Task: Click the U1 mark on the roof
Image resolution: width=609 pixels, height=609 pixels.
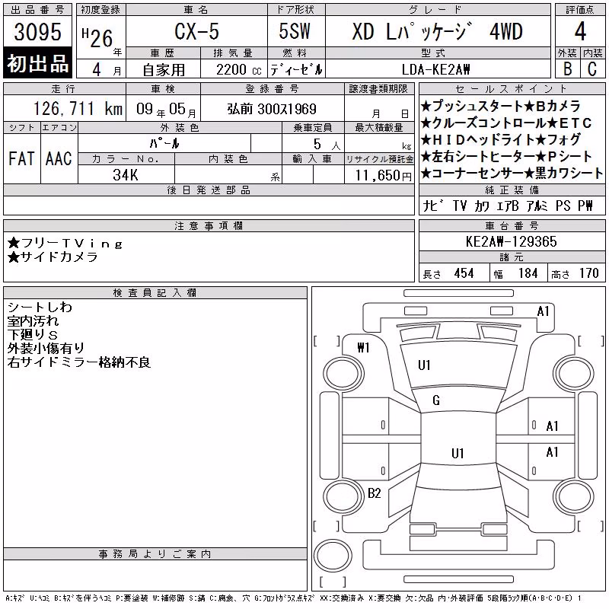Action: pos(458,453)
